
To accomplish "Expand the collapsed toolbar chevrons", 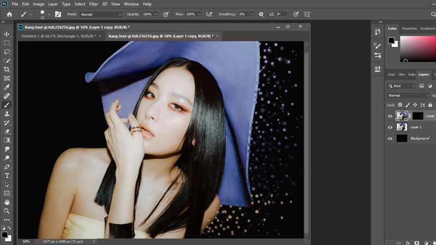I will 3,22.
